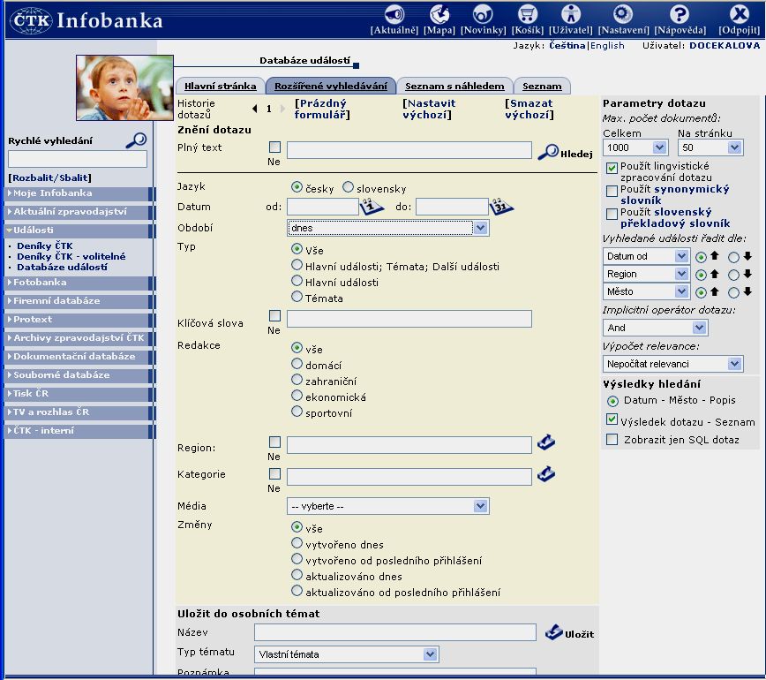
Task: Switch language to English link
Action: pos(607,45)
